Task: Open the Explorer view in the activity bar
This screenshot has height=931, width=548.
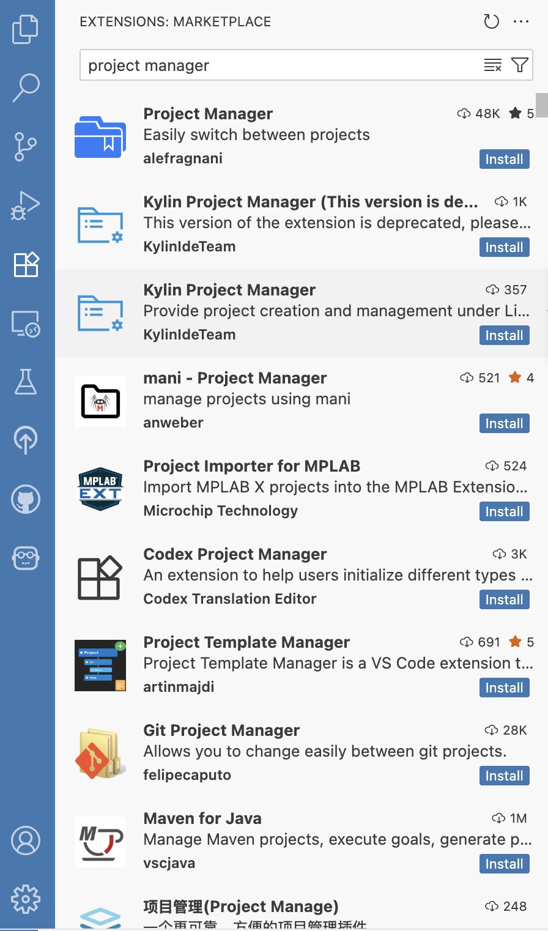Action: (x=25, y=28)
